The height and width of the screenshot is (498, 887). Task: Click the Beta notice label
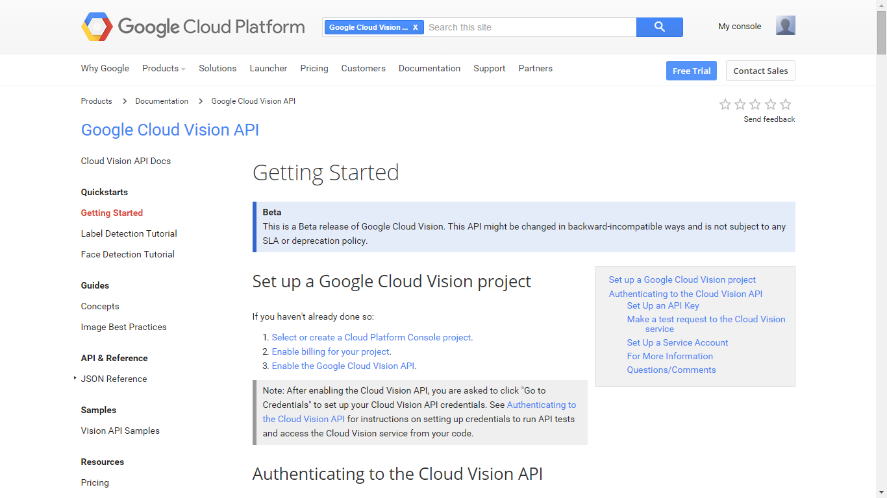pyautogui.click(x=272, y=212)
